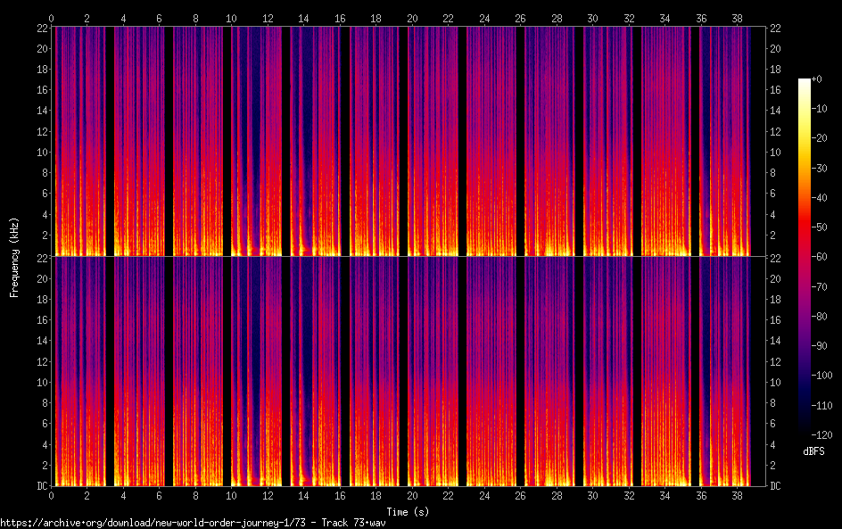
Task: Click the 'DC' label on the bottom-left frequency axis
Action: point(43,486)
